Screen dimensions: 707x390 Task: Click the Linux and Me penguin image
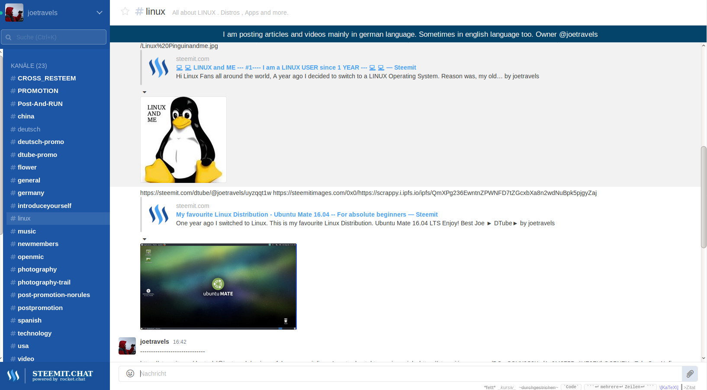point(183,140)
